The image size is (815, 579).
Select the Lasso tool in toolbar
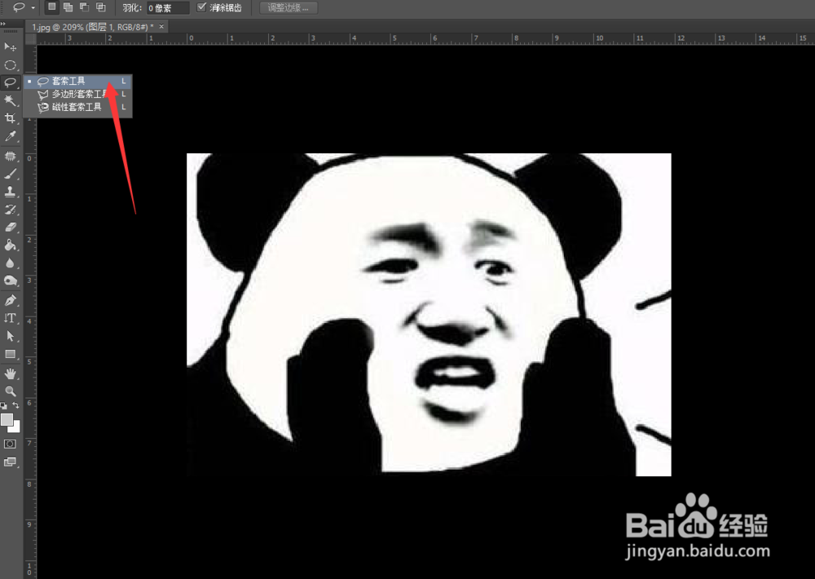(10, 82)
